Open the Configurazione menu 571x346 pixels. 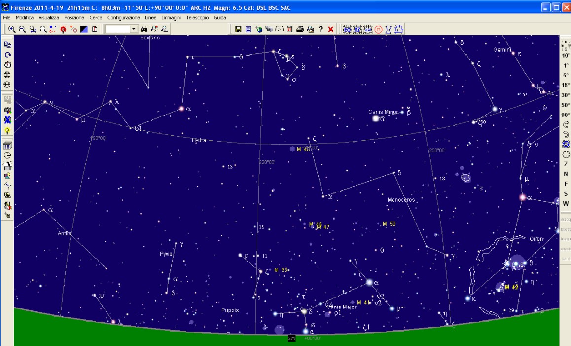coord(123,17)
